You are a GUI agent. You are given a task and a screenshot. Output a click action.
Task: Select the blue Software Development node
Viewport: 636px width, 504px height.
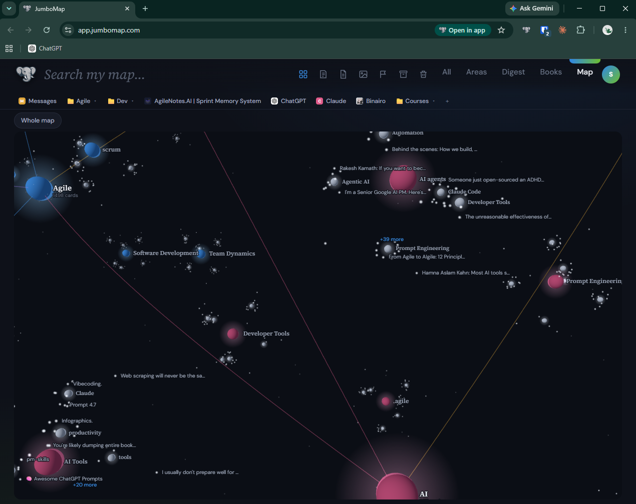point(126,253)
